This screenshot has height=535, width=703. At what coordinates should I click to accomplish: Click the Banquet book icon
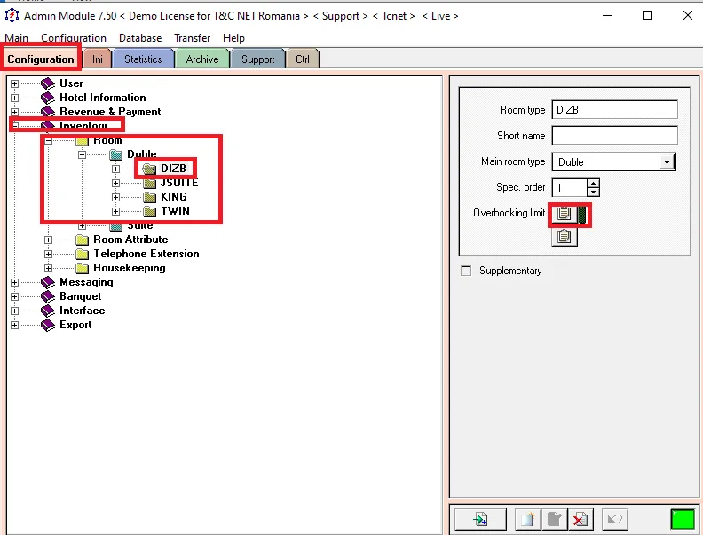48,296
